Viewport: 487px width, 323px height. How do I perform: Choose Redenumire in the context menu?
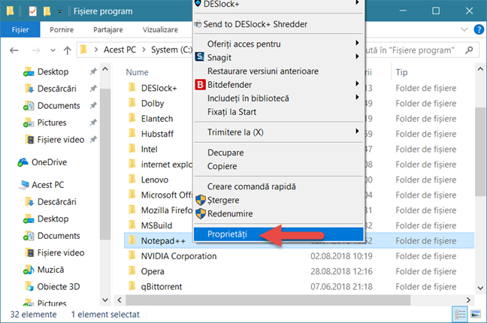pos(279,213)
